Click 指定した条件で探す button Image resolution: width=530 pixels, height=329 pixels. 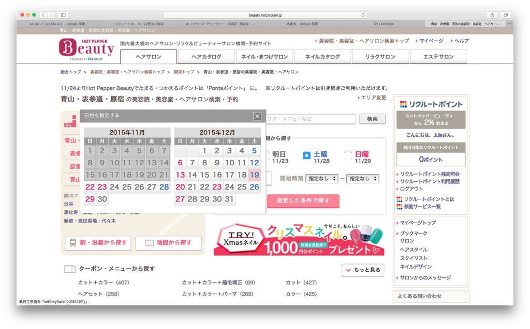(x=303, y=201)
